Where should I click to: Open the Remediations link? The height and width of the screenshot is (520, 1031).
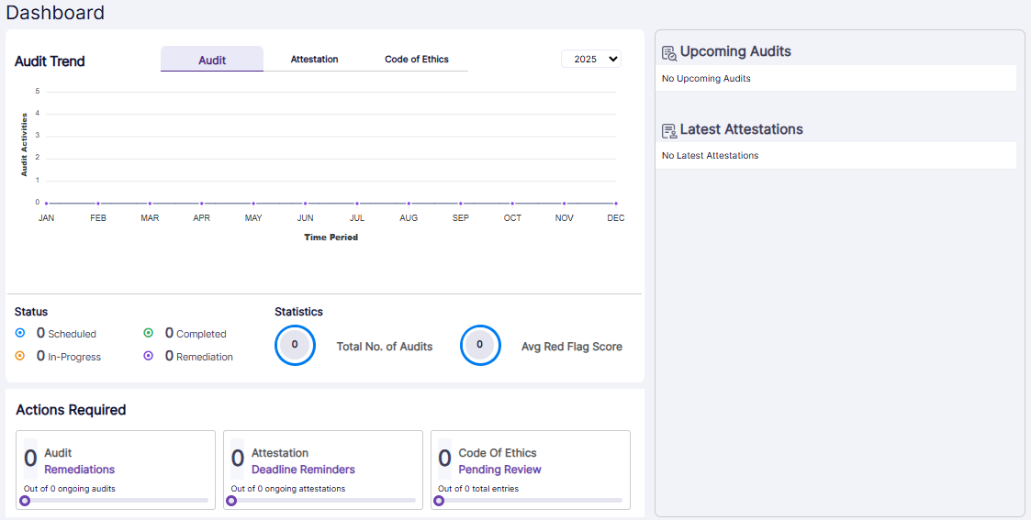[80, 470]
